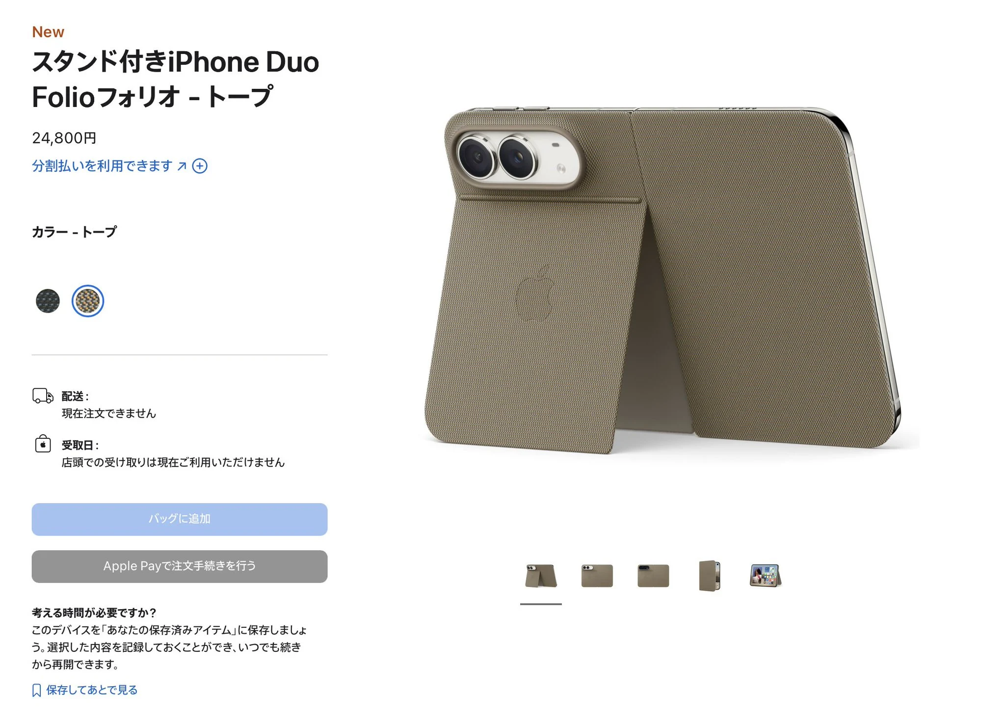Select second thumbnail with closed folio back
Image resolution: width=1005 pixels, height=718 pixels.
coord(597,576)
